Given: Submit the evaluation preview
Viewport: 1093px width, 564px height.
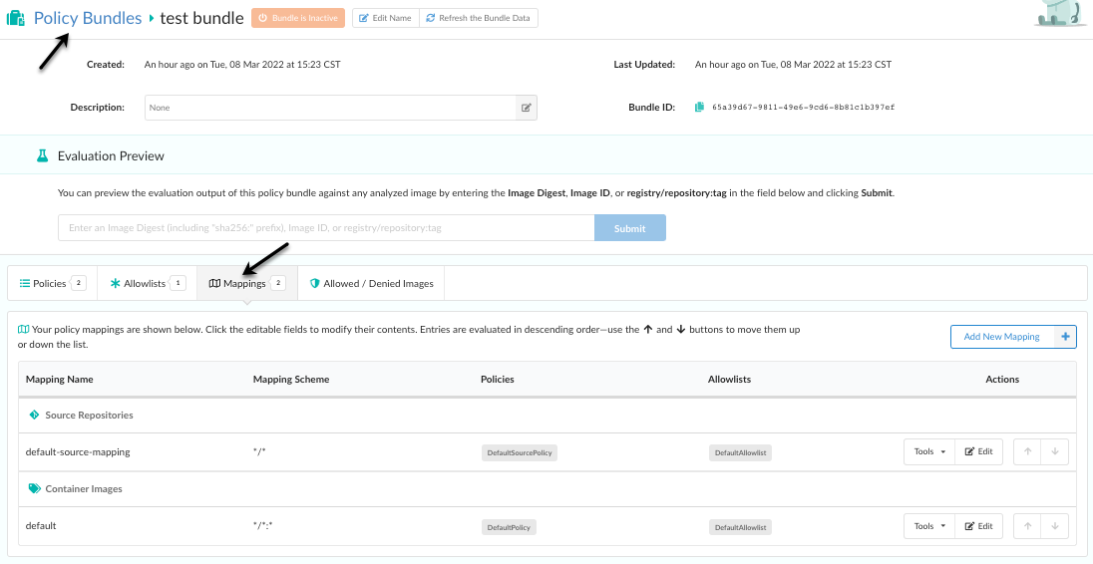Looking at the screenshot, I should [x=629, y=228].
